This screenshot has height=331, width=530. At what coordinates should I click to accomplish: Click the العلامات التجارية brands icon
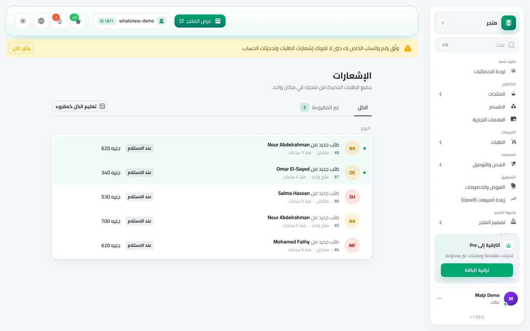[513, 119]
